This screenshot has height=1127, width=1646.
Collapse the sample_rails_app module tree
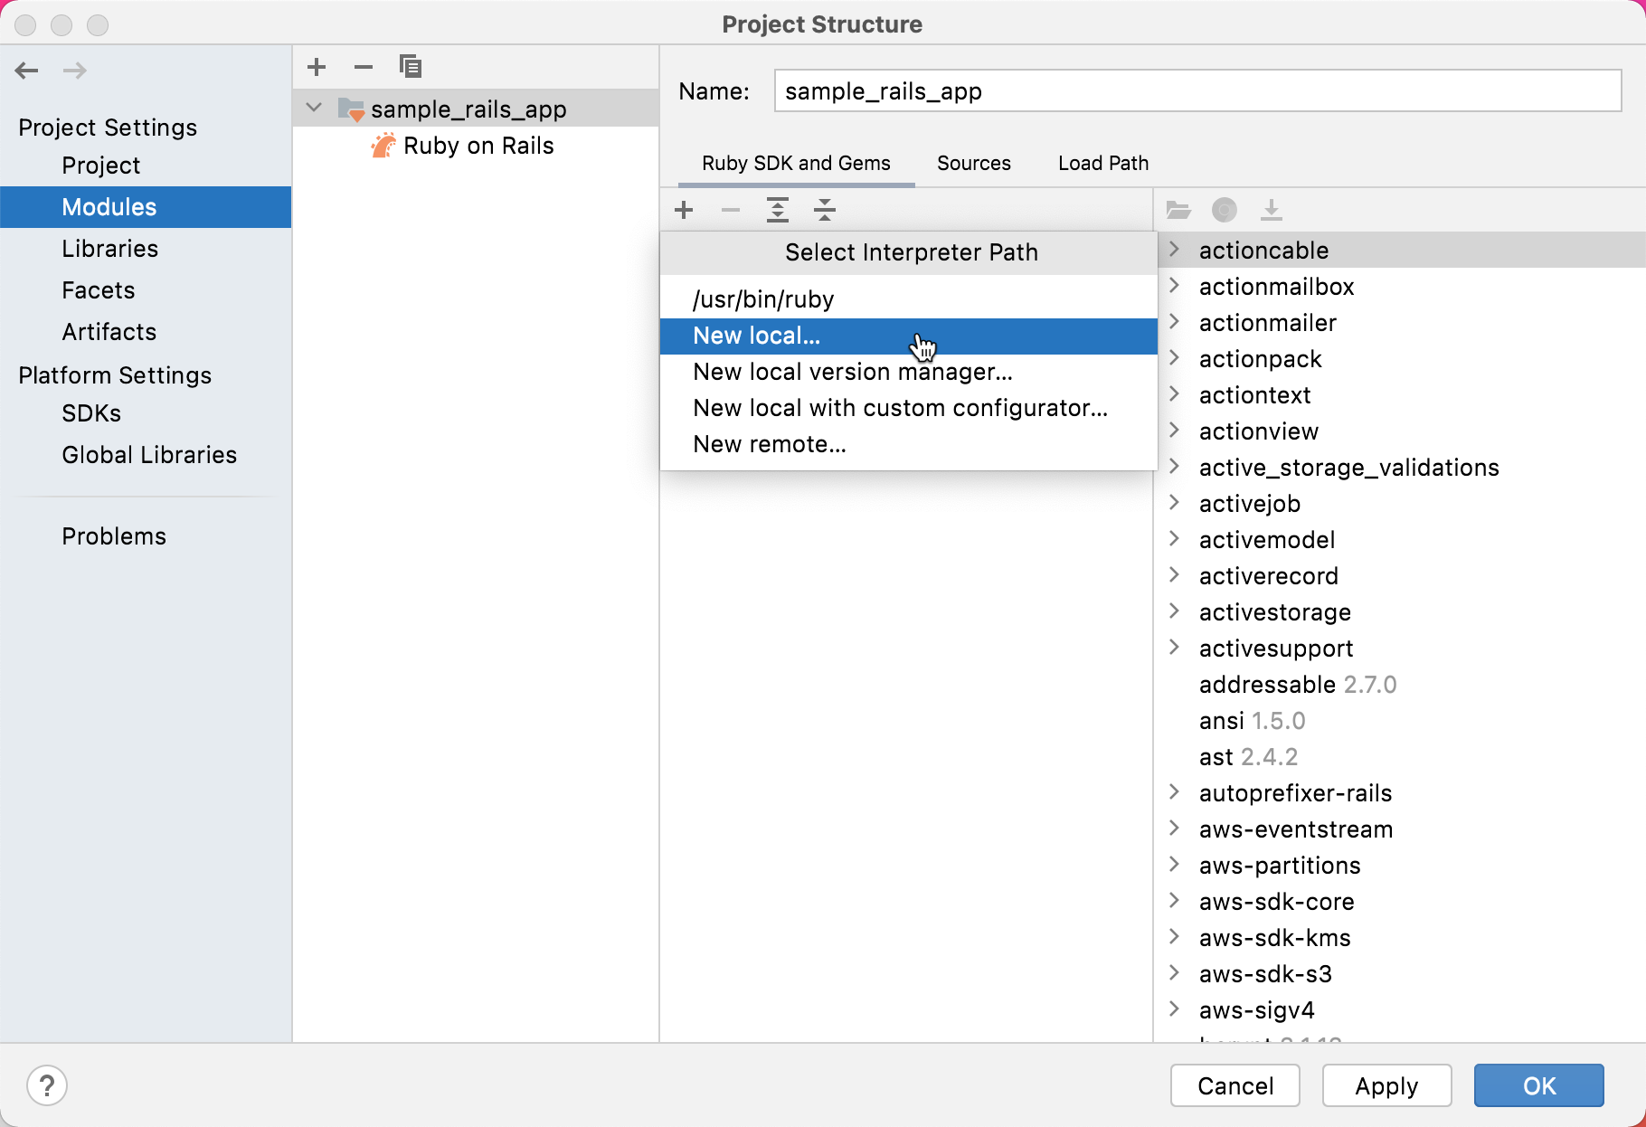315,109
